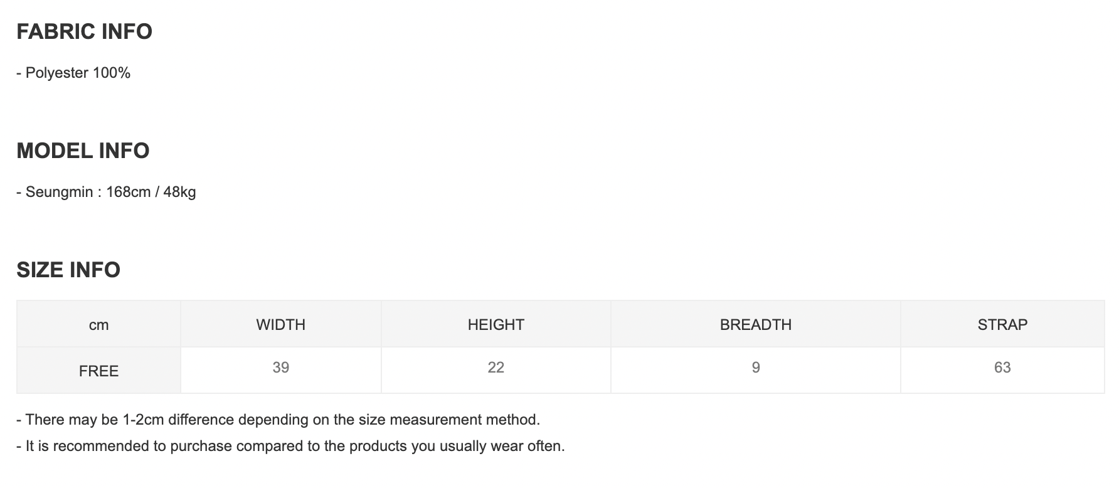Click the SIZE INFO heading
The image size is (1119, 488).
point(68,270)
